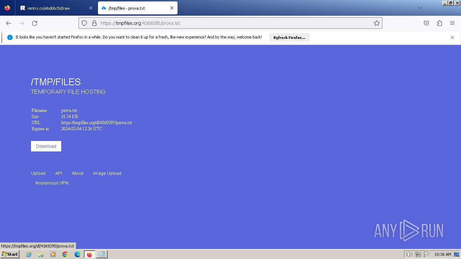Reload the current page
The width and height of the screenshot is (461, 259).
tap(35, 23)
